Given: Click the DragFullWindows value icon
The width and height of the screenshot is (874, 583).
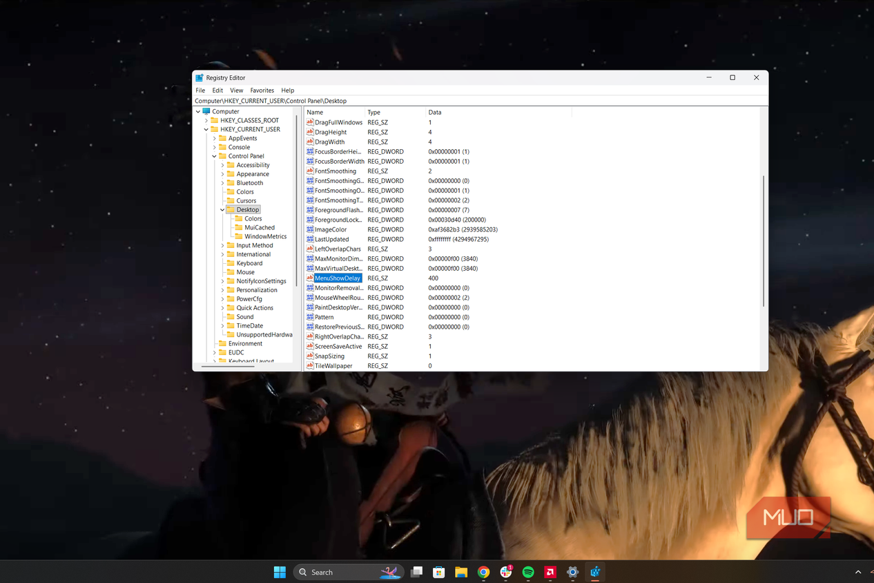Looking at the screenshot, I should click(310, 122).
